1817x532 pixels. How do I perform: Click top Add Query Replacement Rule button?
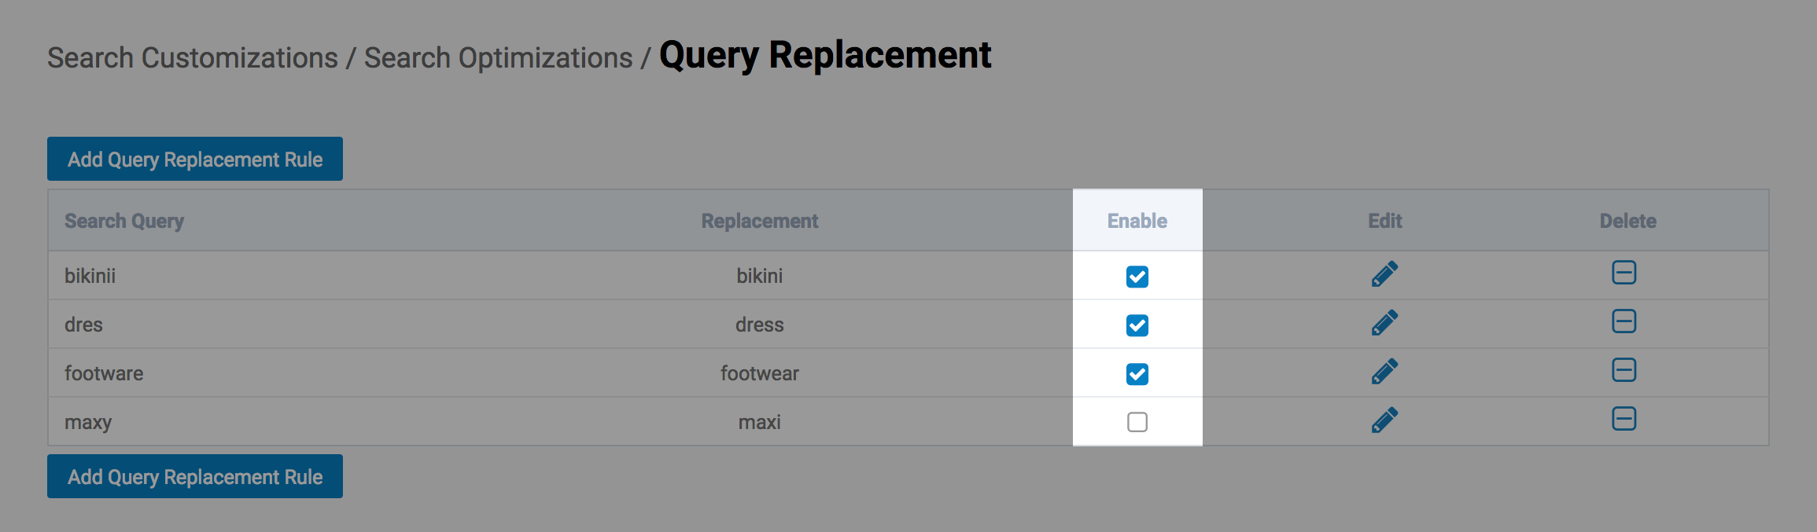[195, 160]
